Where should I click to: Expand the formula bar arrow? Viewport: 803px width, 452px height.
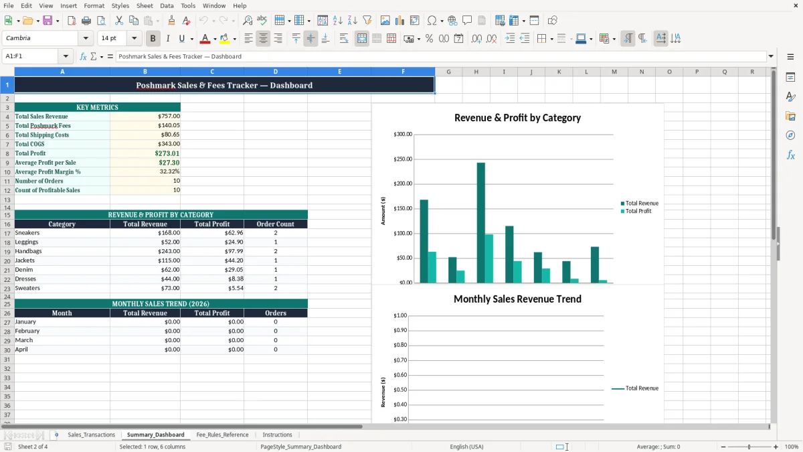click(x=771, y=56)
